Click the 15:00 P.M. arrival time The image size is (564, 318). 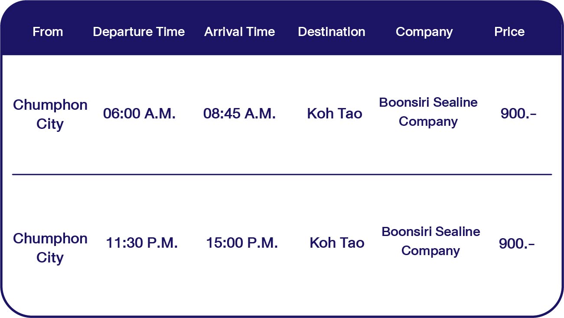click(x=242, y=243)
